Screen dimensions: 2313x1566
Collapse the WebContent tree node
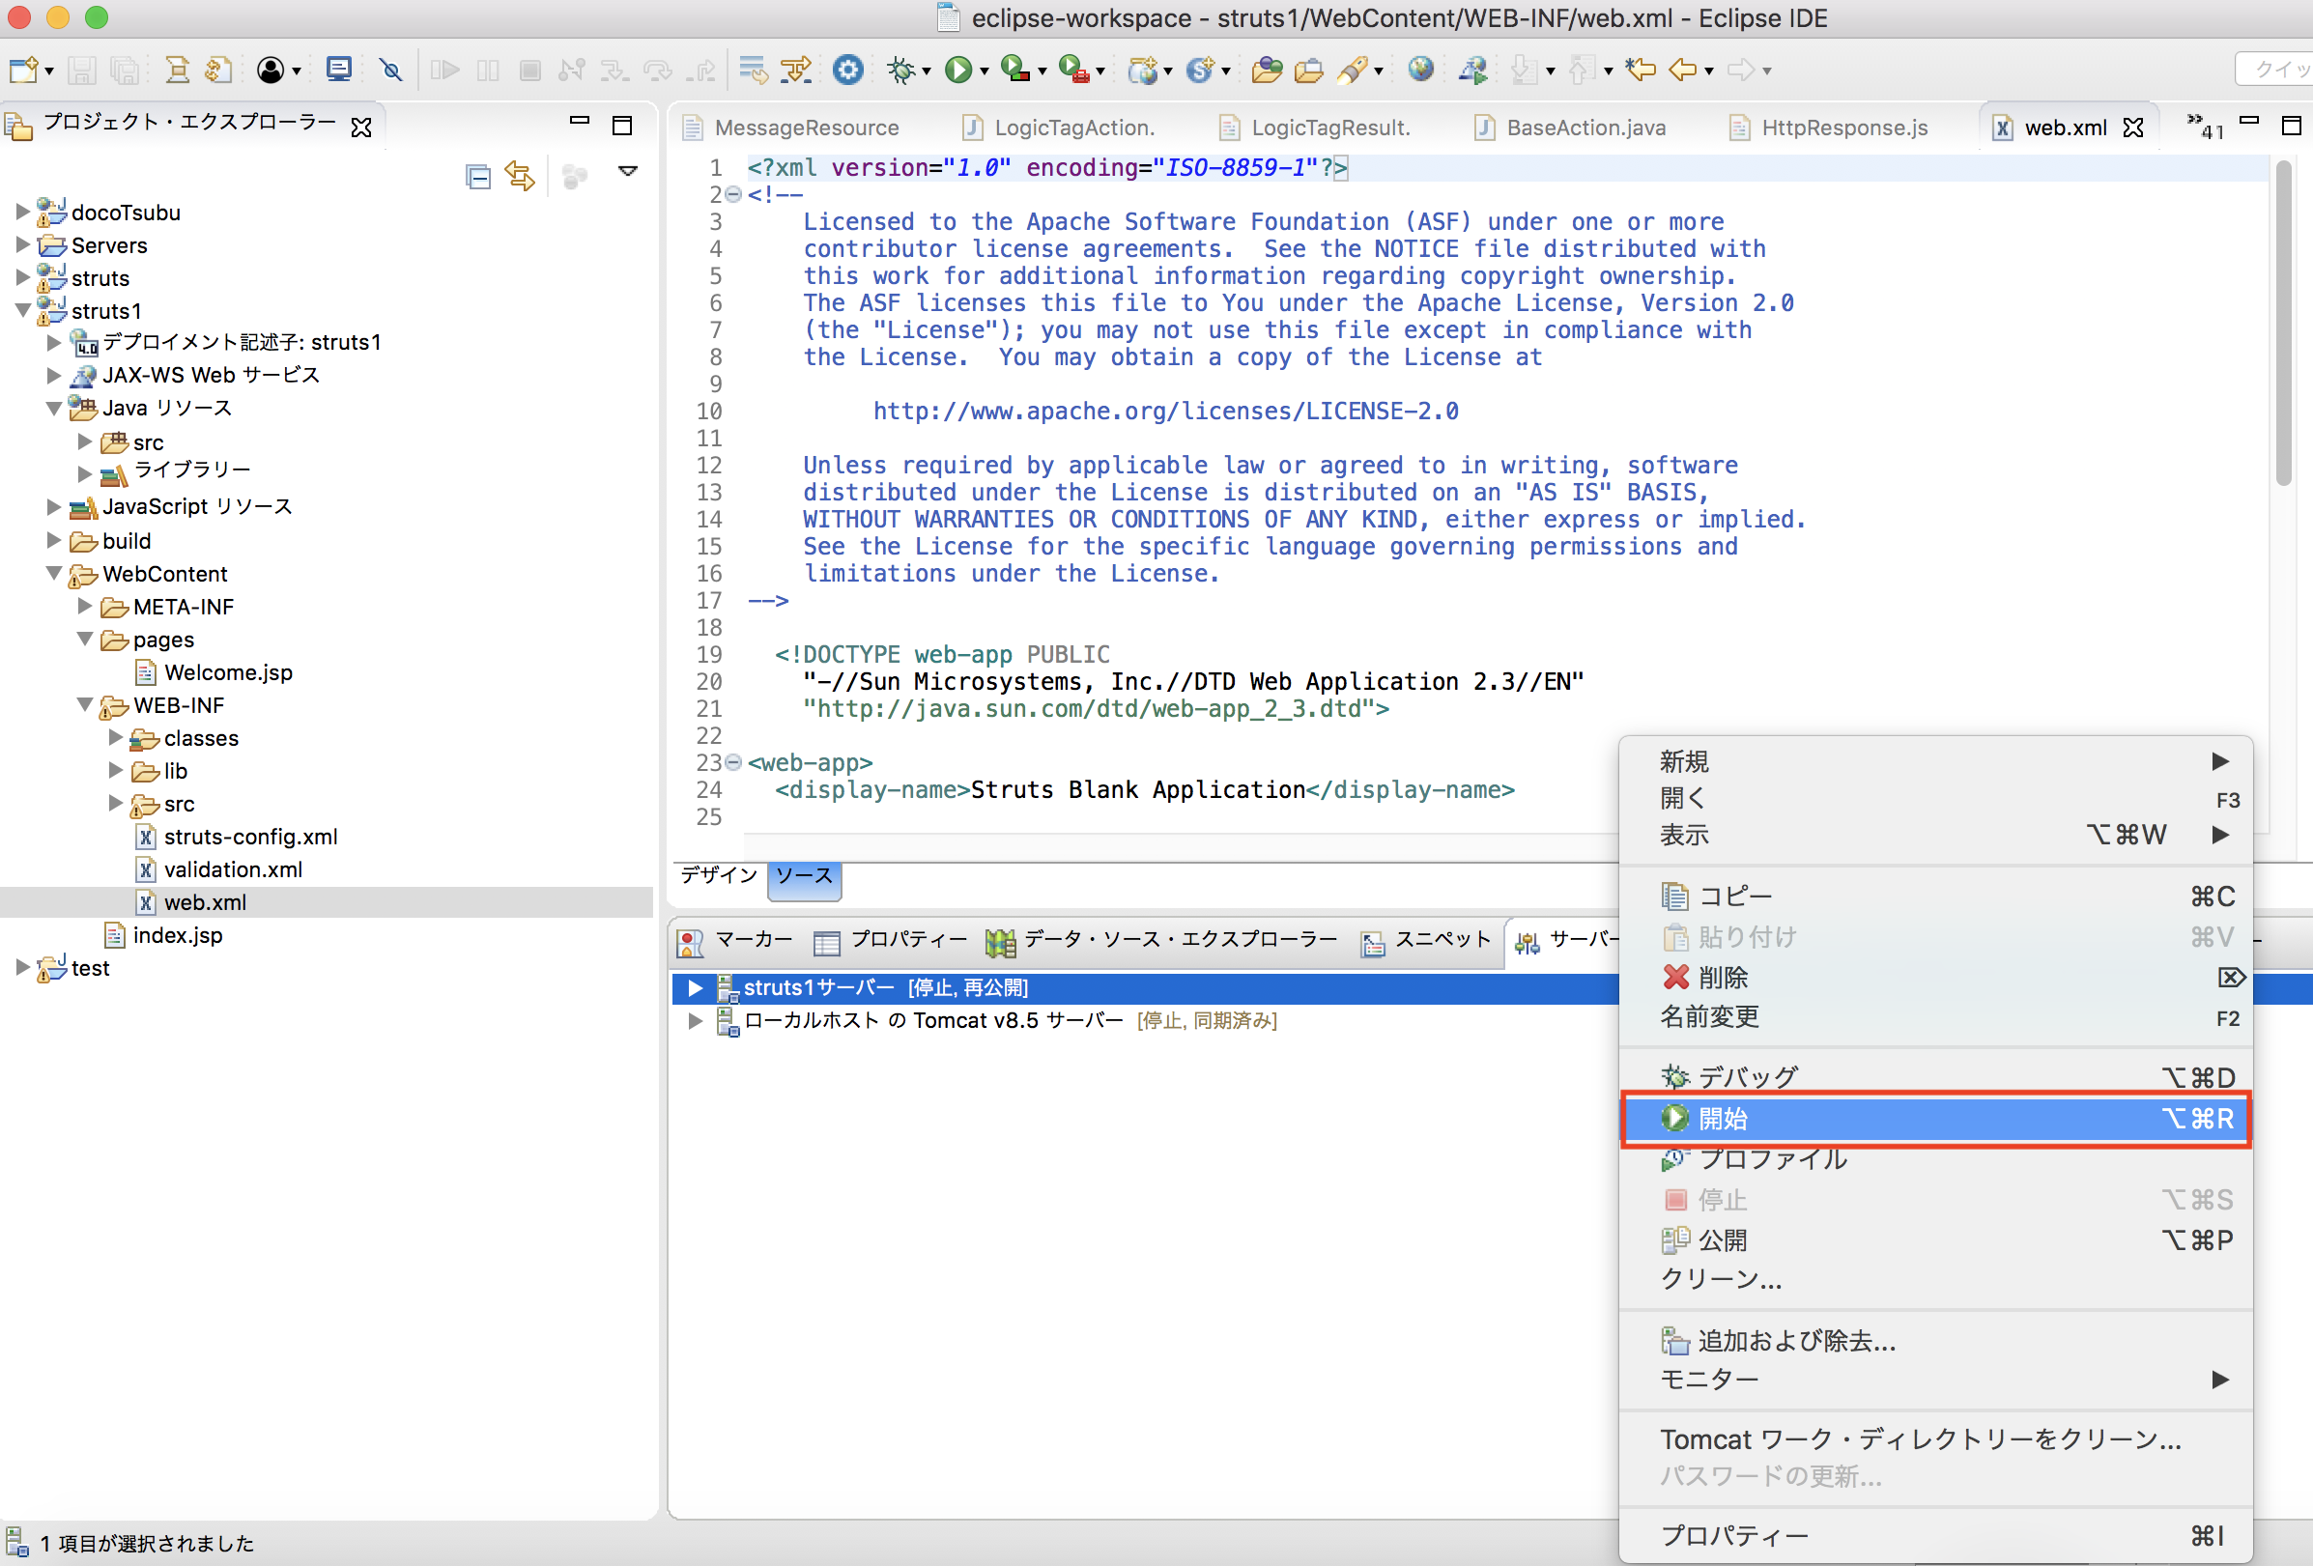click(x=54, y=574)
